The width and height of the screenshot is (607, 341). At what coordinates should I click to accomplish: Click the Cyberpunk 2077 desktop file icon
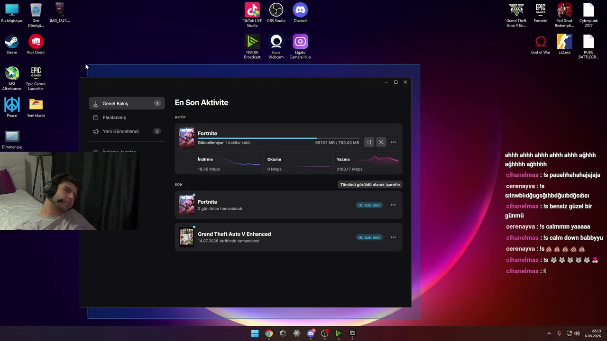[589, 15]
